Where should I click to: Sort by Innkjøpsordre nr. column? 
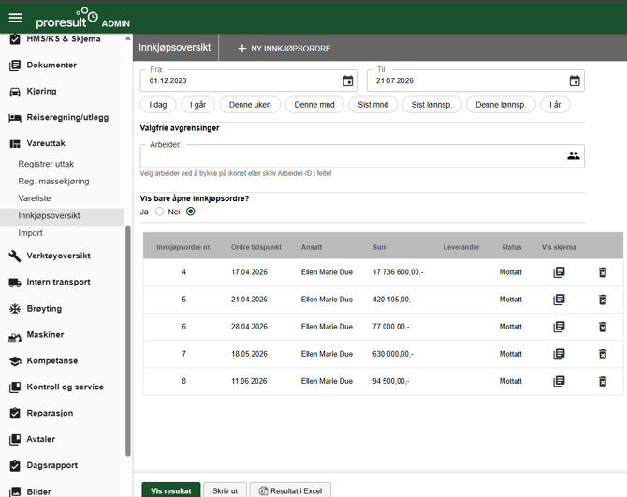184,247
